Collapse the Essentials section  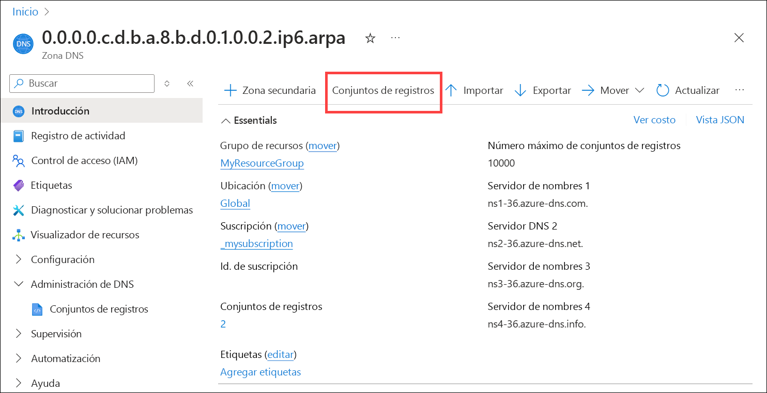click(226, 120)
